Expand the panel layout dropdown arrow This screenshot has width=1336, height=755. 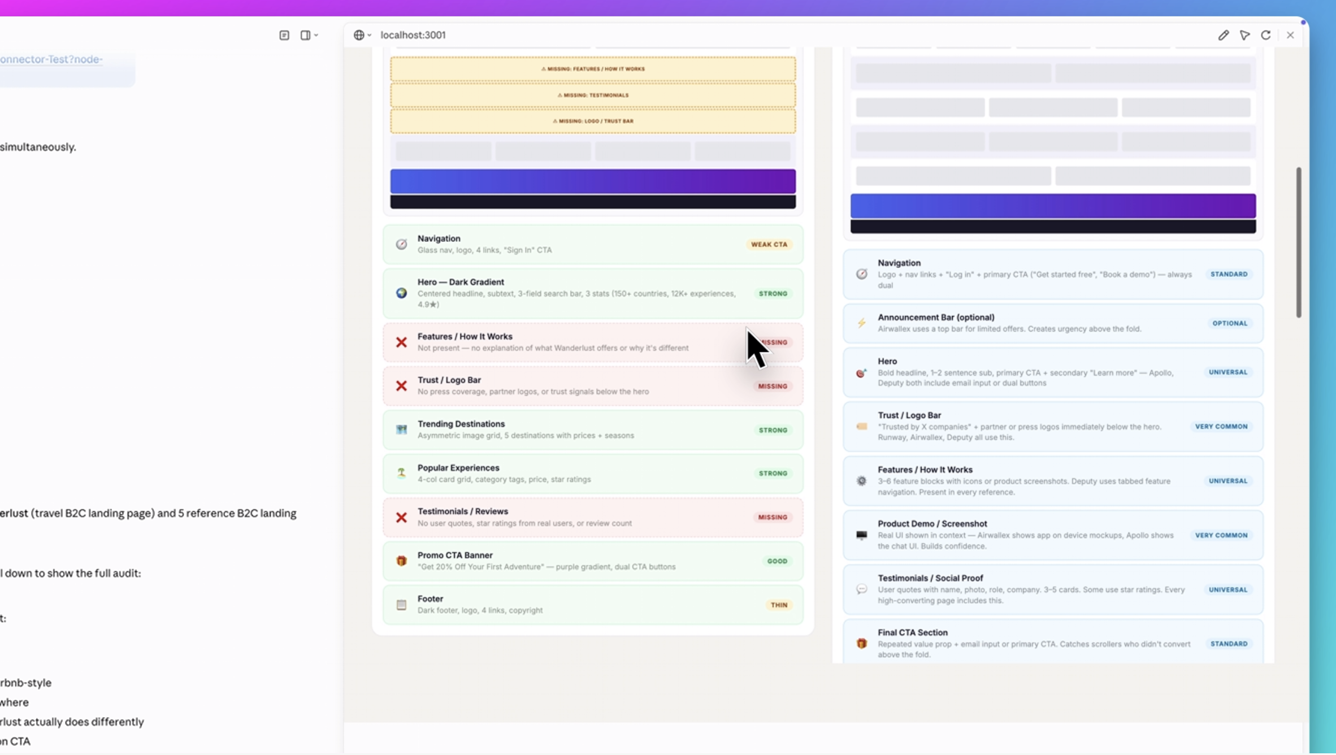click(x=316, y=35)
